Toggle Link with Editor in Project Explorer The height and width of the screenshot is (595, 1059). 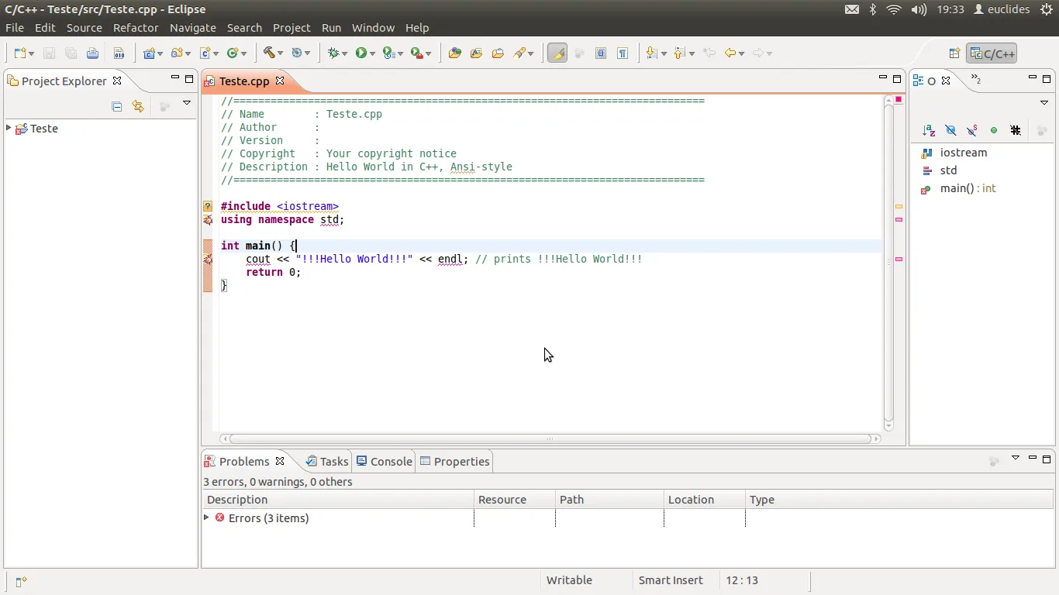138,106
